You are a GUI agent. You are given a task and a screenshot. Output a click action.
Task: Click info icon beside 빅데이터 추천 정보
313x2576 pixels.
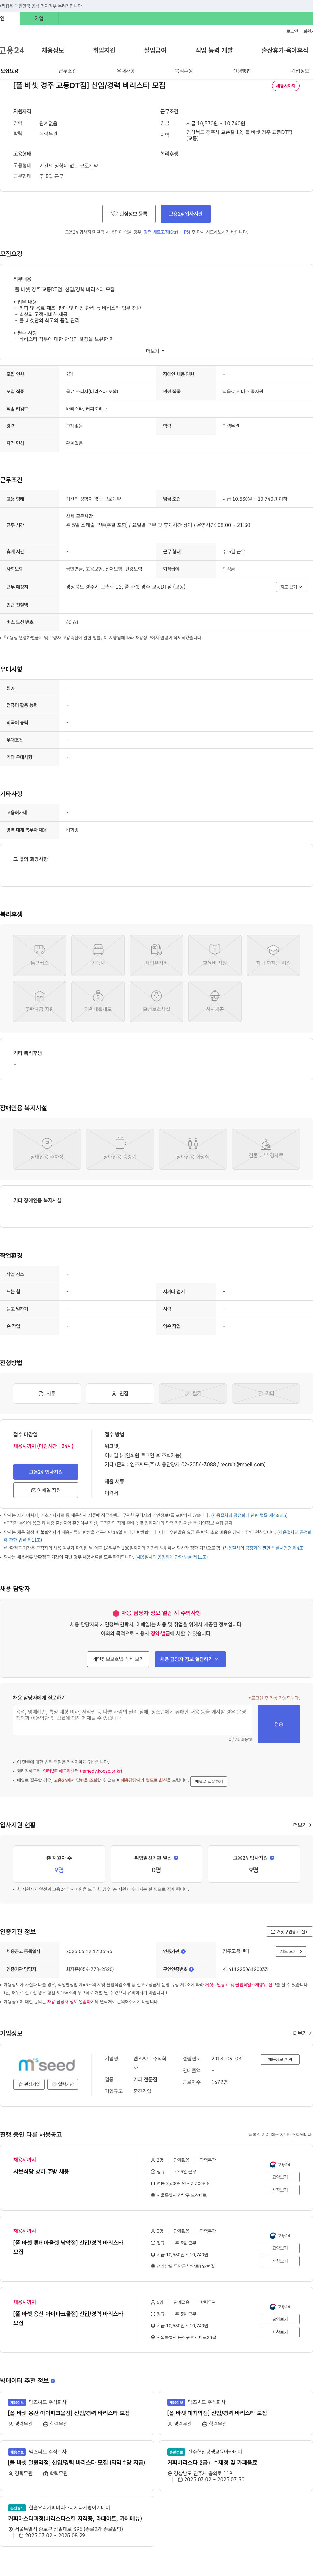coord(53,2381)
